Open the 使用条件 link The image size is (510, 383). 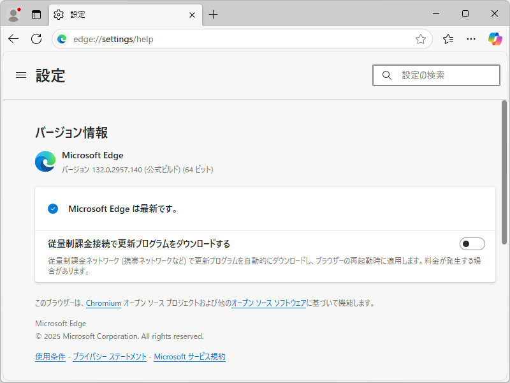(x=50, y=356)
